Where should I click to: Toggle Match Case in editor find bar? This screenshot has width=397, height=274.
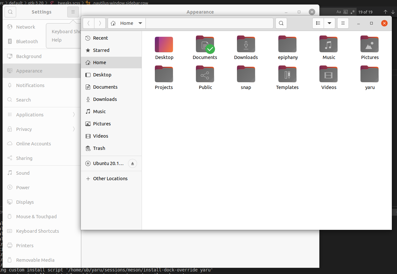click(339, 12)
